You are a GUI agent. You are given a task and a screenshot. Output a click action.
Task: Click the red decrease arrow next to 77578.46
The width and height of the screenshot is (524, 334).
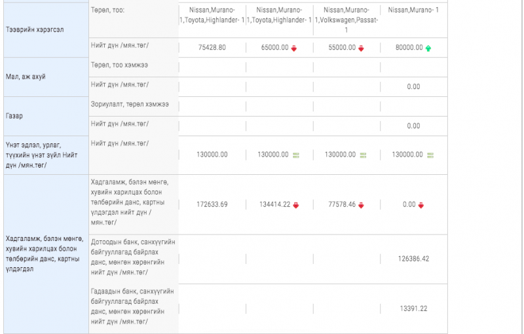tap(361, 205)
